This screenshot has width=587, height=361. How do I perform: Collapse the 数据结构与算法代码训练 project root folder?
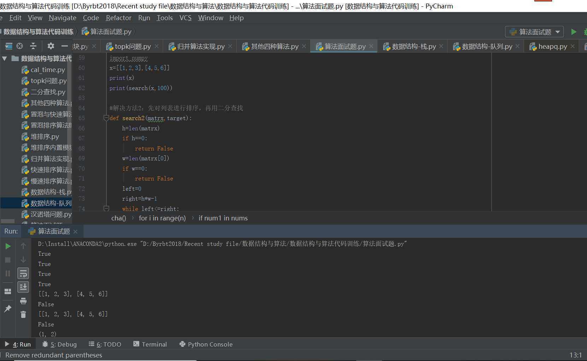5,59
